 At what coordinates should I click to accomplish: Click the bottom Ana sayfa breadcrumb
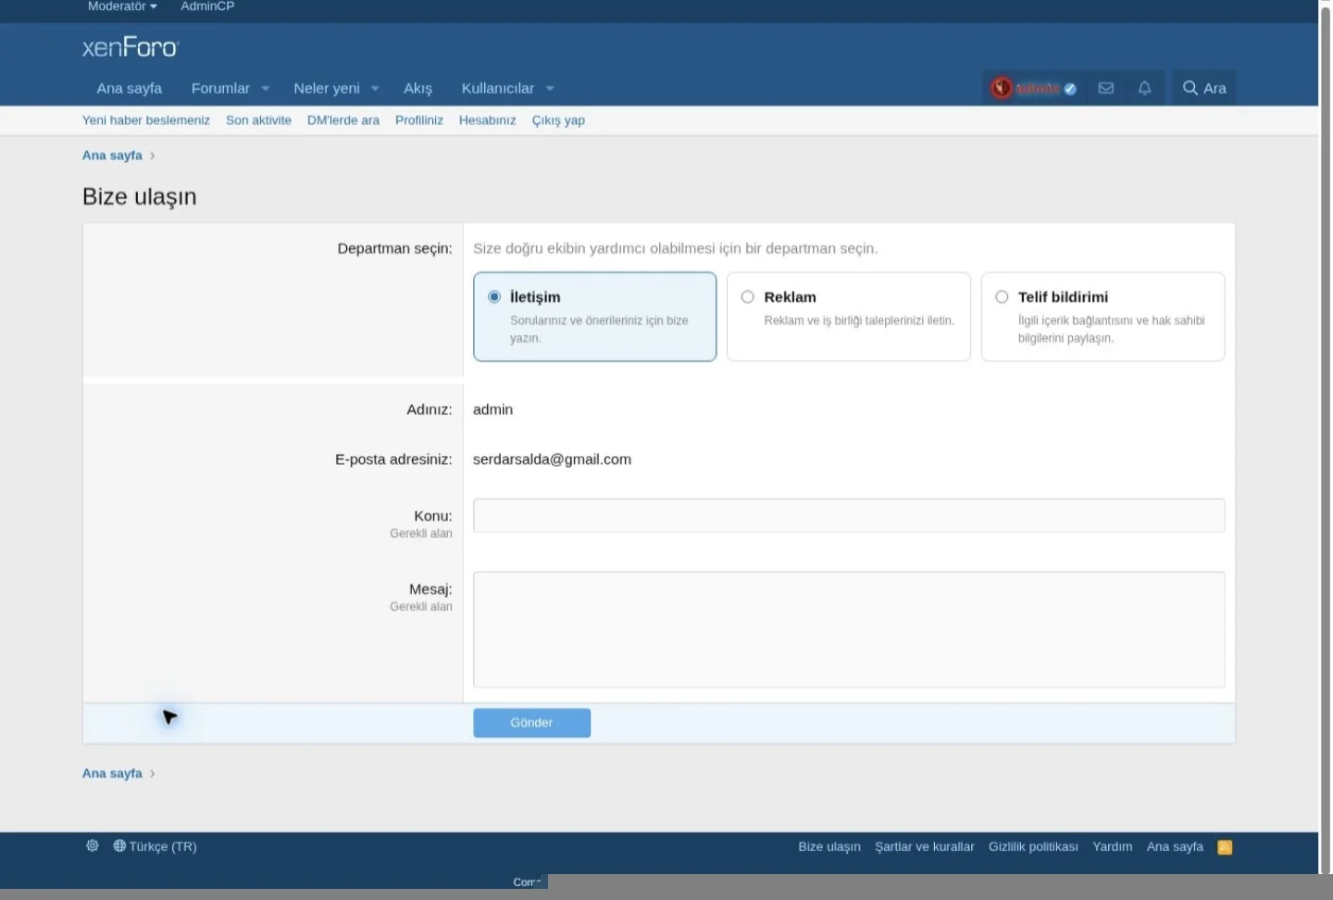[x=112, y=773]
